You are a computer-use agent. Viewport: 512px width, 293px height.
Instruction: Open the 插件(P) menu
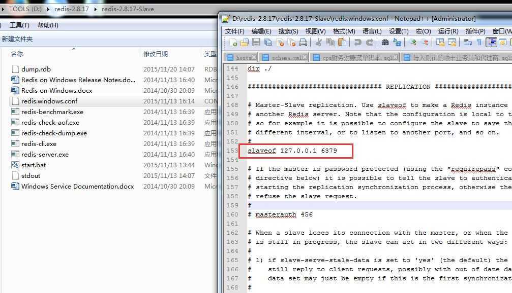coord(475,31)
